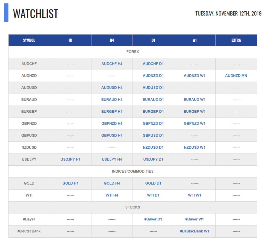This screenshot has width=264, height=241.
Task: Open the GOLD H1 chart link
Action: coord(70,183)
